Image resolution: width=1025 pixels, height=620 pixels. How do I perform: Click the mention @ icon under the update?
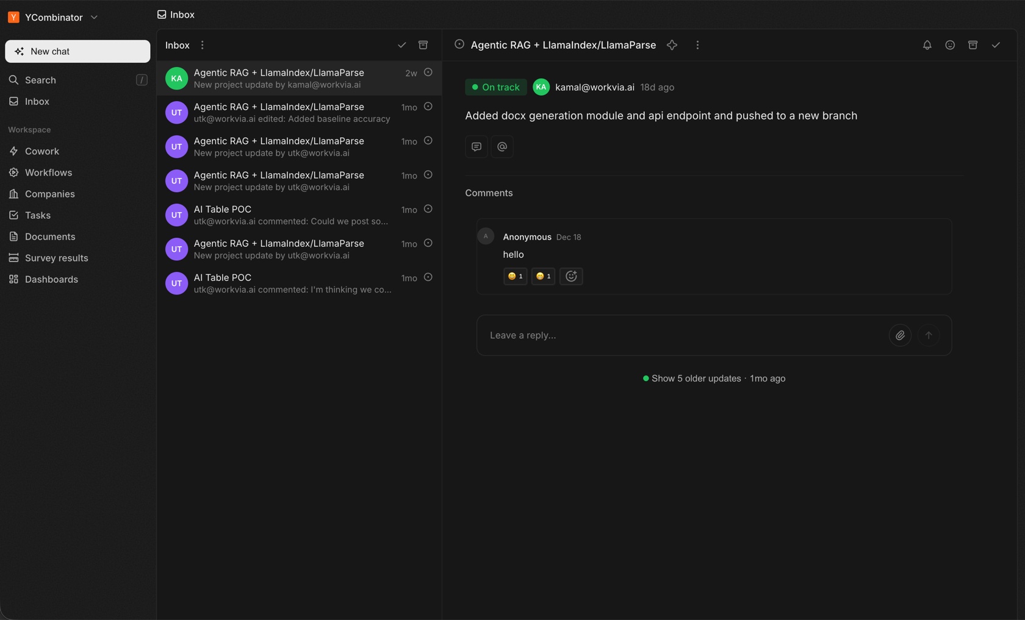502,147
